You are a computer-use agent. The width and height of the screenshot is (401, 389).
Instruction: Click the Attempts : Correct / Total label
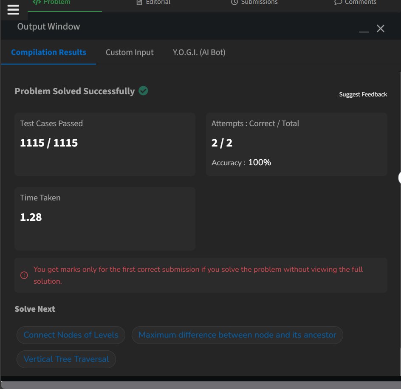click(x=255, y=124)
